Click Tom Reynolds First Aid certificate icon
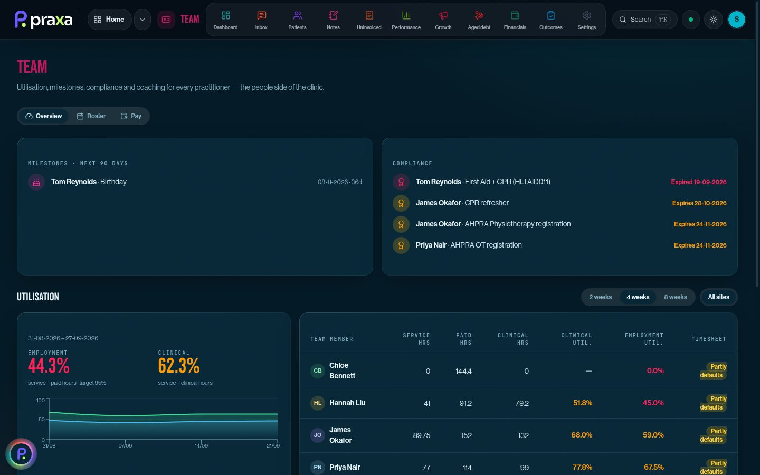The height and width of the screenshot is (475, 760). (401, 182)
